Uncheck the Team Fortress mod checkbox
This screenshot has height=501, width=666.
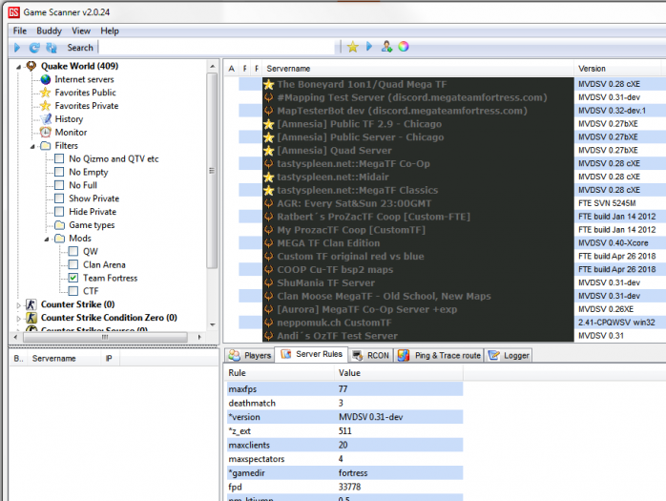coord(73,278)
